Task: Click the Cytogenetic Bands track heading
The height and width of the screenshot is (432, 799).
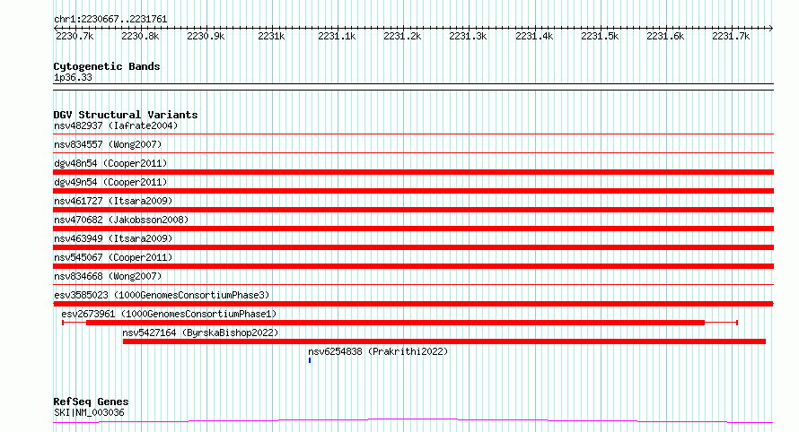Action: [x=107, y=66]
